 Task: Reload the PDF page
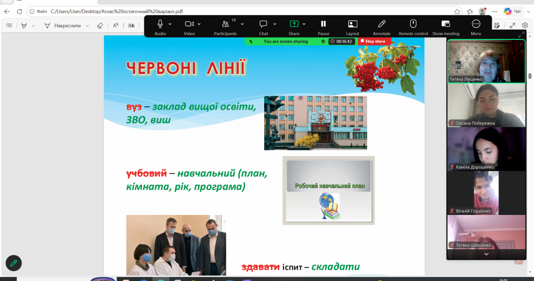(19, 12)
